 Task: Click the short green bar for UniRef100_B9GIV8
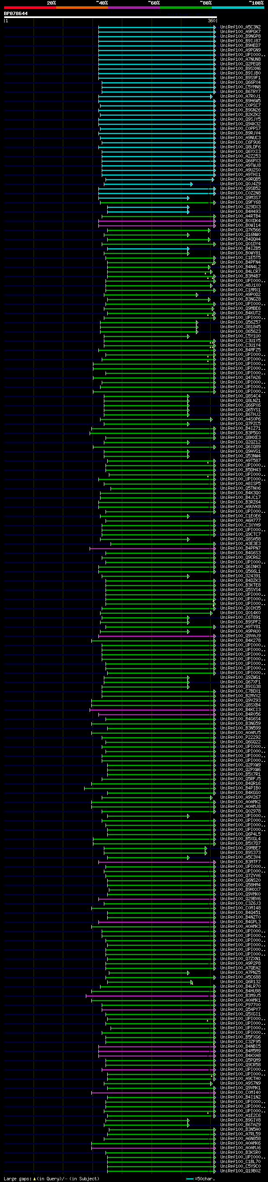tap(147, 1120)
